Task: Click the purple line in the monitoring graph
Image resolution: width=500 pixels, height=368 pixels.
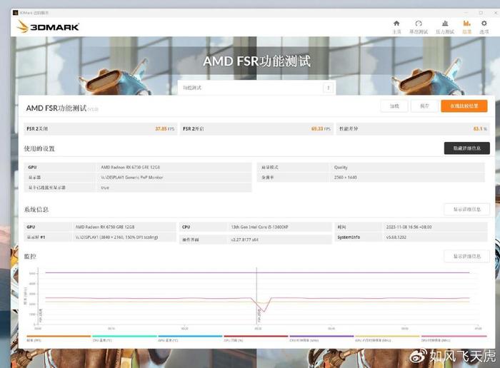Action: [x=257, y=272]
